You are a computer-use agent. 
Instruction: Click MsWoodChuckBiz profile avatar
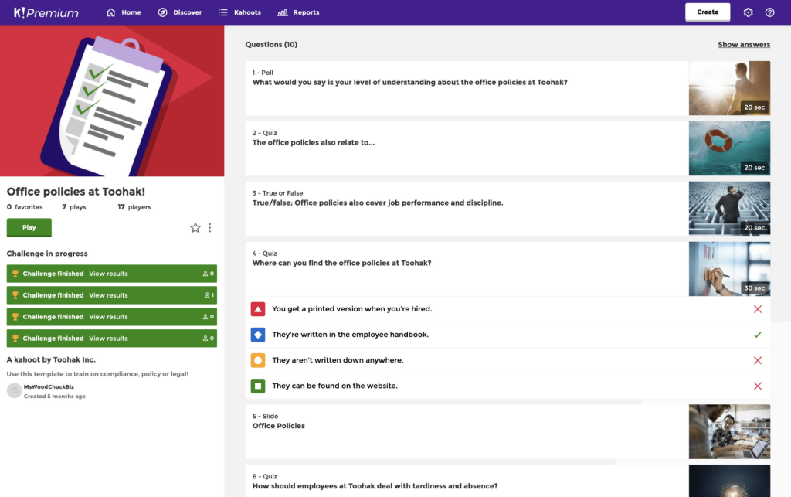coord(14,390)
